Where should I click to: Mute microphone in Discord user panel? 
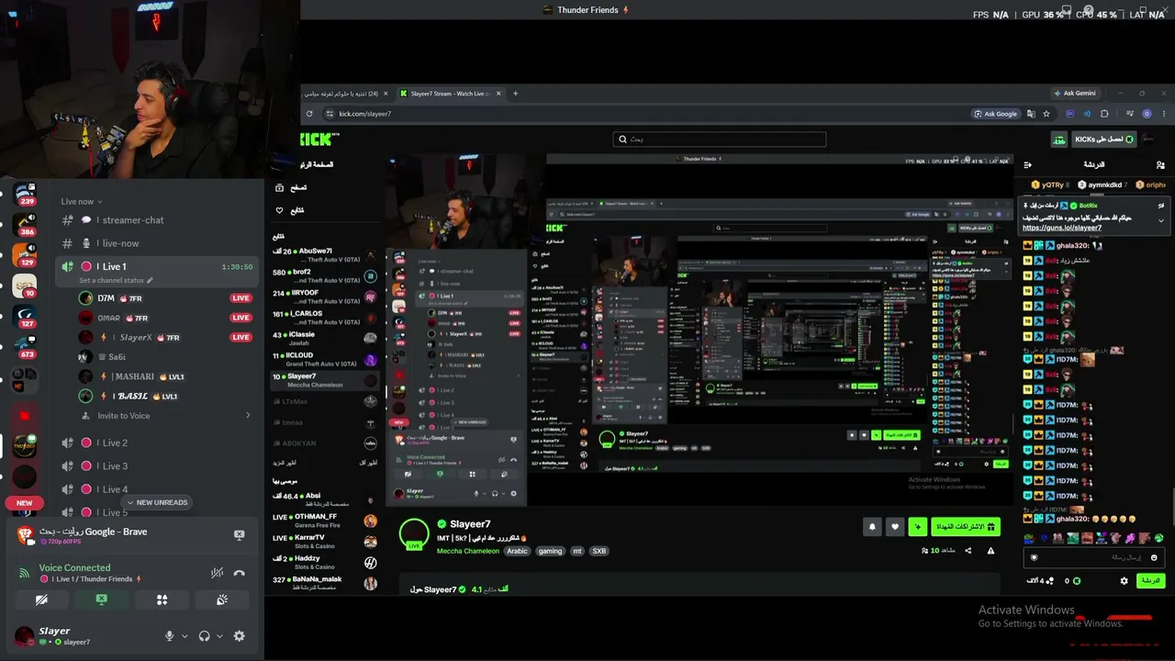click(169, 636)
